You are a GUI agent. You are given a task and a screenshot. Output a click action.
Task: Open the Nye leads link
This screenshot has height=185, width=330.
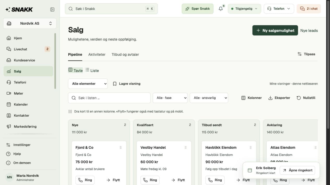[x=309, y=30]
